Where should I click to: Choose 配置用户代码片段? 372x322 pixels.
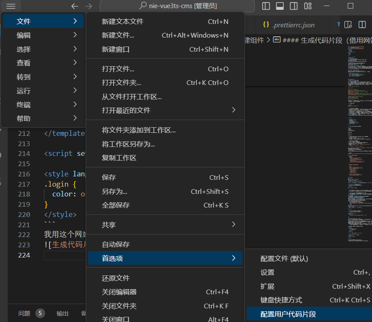[309, 314]
